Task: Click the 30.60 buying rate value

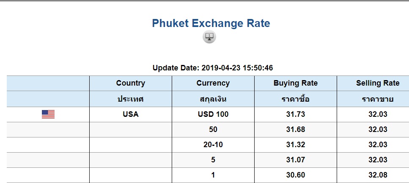Action: pos(296,175)
